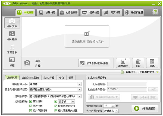
Task: Click the 全选 select all icon button
Action: [x=152, y=63]
